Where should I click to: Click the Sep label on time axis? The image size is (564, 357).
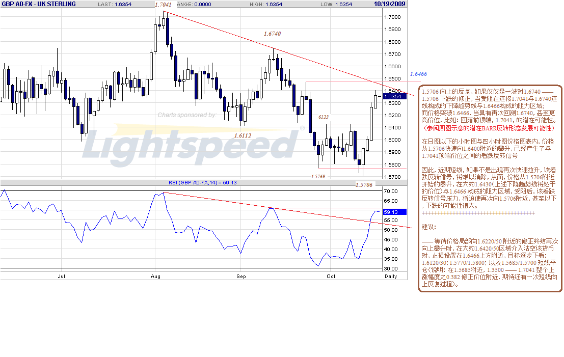click(x=241, y=276)
